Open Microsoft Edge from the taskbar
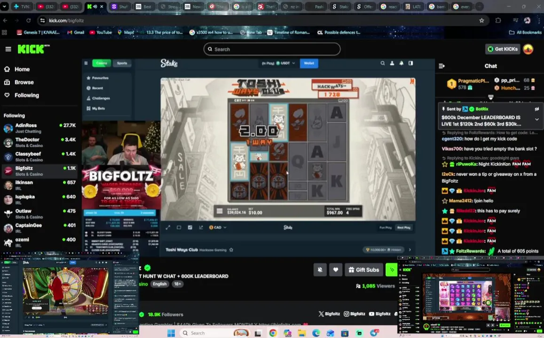 click(x=316, y=333)
